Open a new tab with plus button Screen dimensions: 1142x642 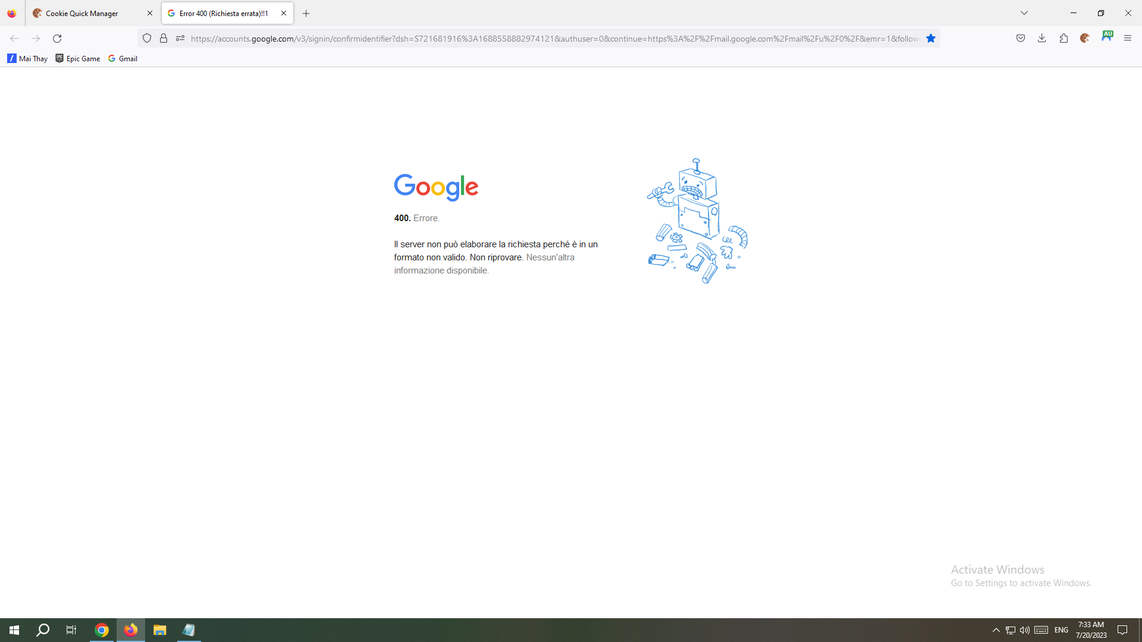[x=306, y=13]
